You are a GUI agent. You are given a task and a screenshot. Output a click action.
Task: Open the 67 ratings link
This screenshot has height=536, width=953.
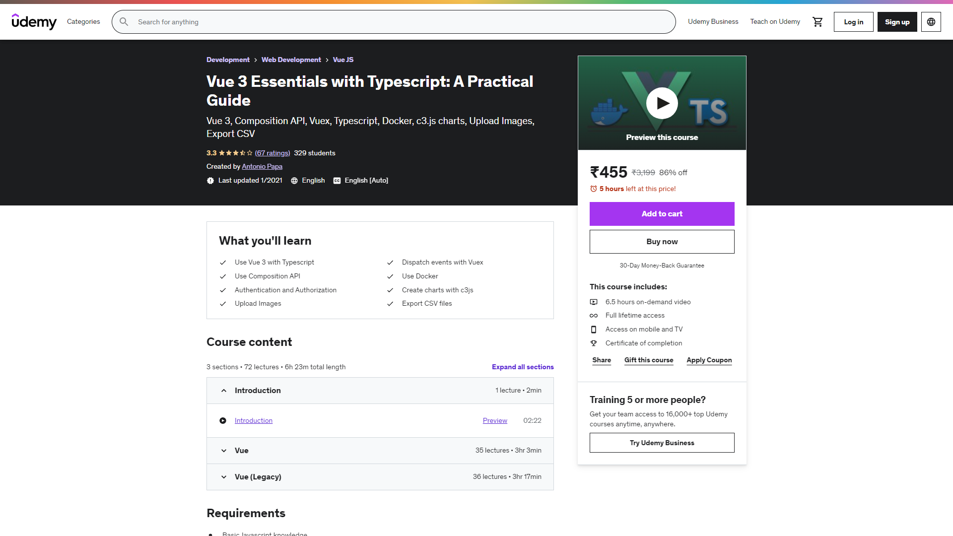point(272,153)
